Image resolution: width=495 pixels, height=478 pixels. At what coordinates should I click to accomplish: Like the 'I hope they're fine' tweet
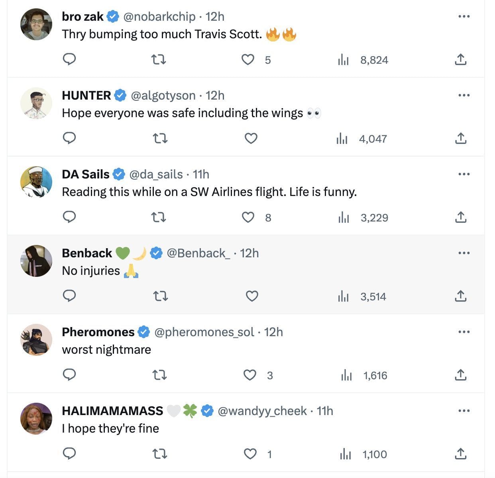(x=250, y=454)
